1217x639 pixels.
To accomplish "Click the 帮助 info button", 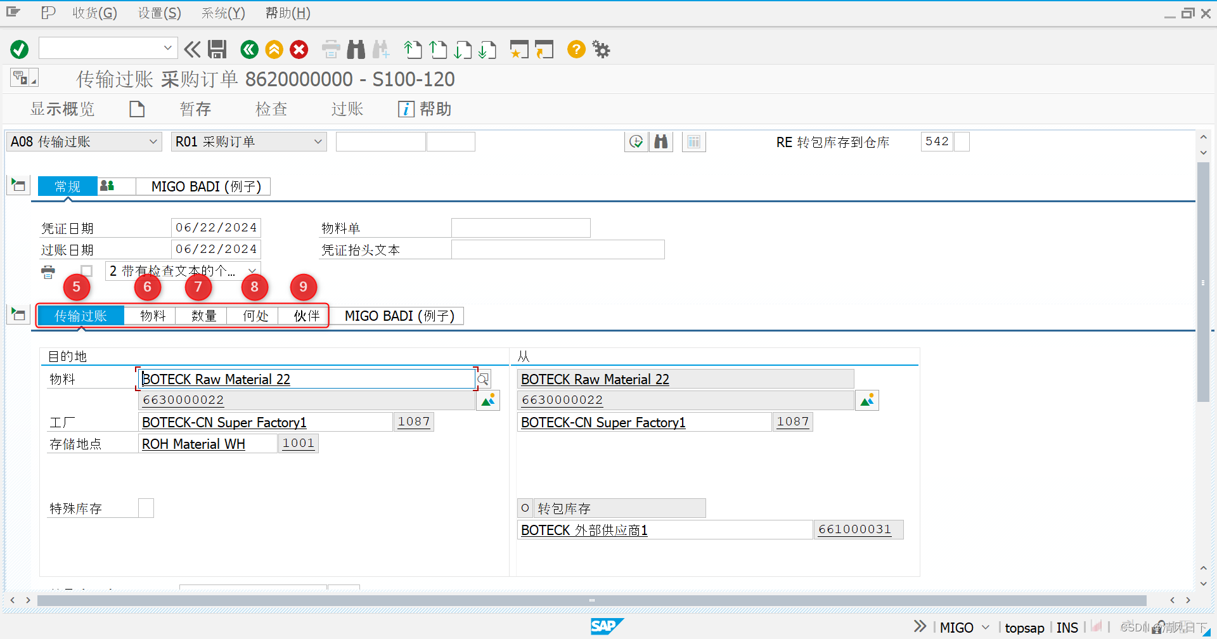I will pos(424,109).
